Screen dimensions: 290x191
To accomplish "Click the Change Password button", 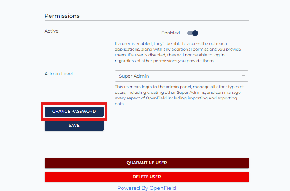I will [x=74, y=112].
